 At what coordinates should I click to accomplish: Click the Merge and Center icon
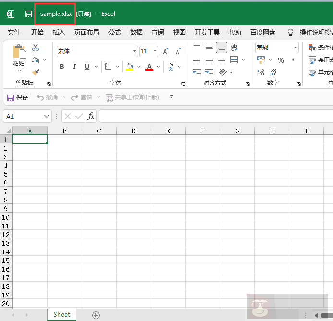pyautogui.click(x=234, y=60)
